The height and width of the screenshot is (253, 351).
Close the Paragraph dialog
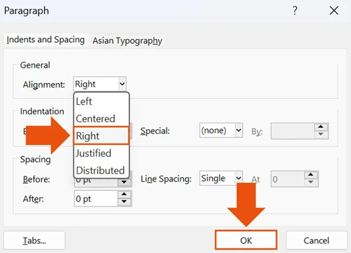[334, 10]
